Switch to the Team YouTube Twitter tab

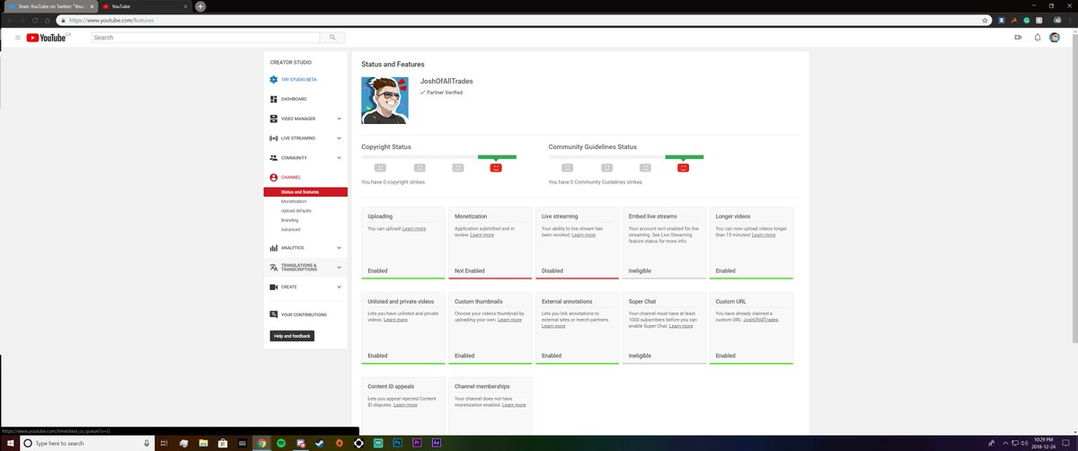(x=49, y=6)
